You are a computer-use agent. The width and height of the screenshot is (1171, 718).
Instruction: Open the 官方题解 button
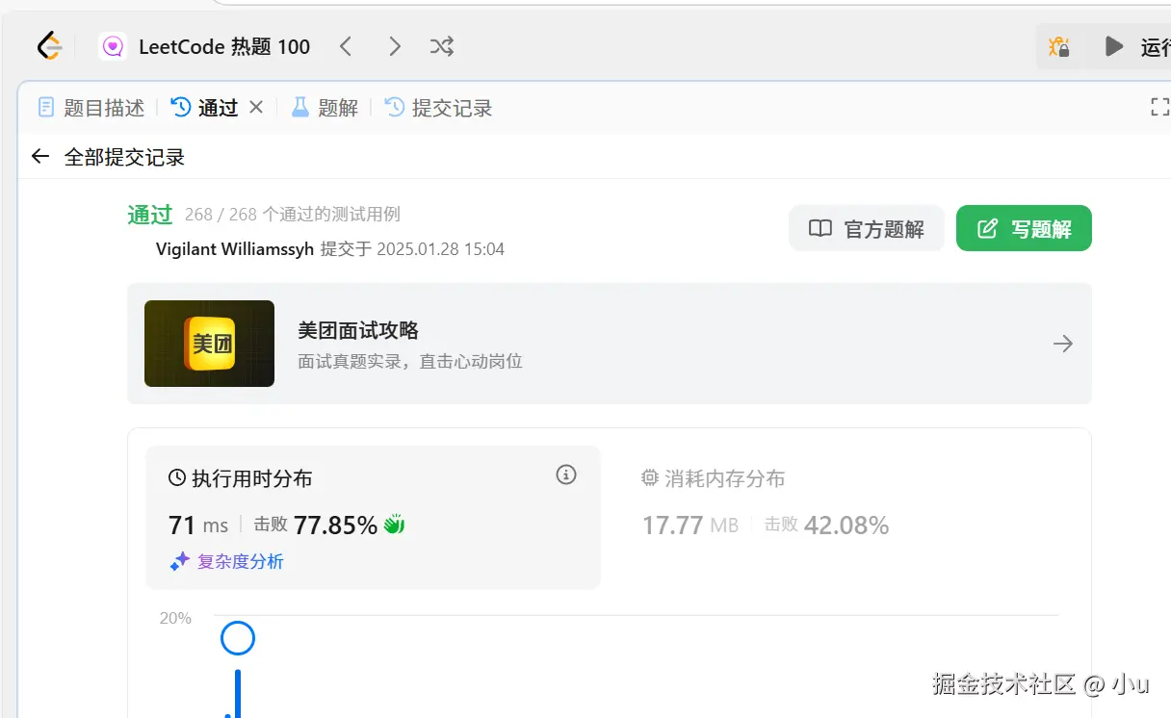(x=867, y=228)
